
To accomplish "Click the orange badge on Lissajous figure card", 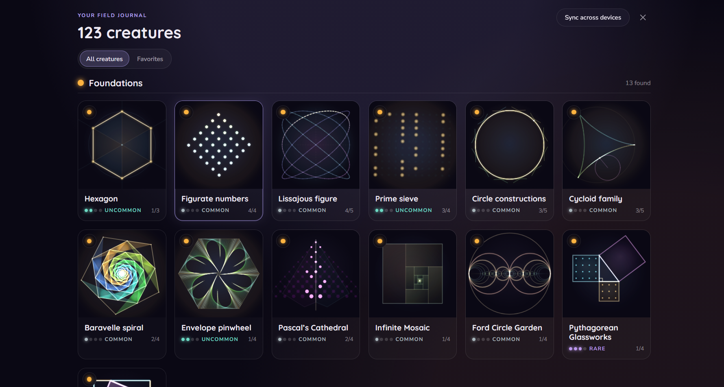I will pos(283,112).
